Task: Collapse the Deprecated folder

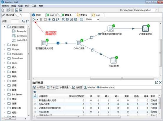Action: tap(4, 27)
